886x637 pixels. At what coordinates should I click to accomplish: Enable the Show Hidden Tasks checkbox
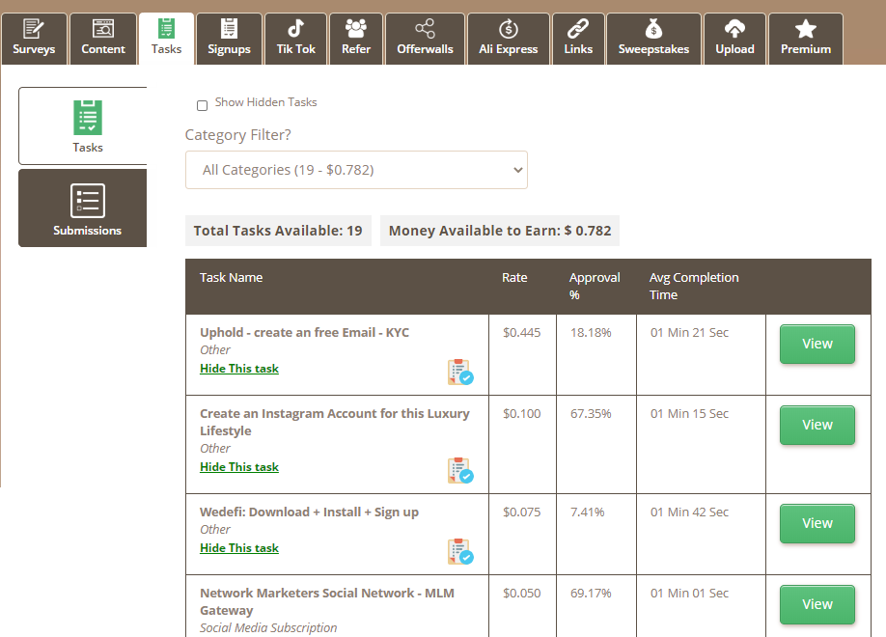point(203,105)
